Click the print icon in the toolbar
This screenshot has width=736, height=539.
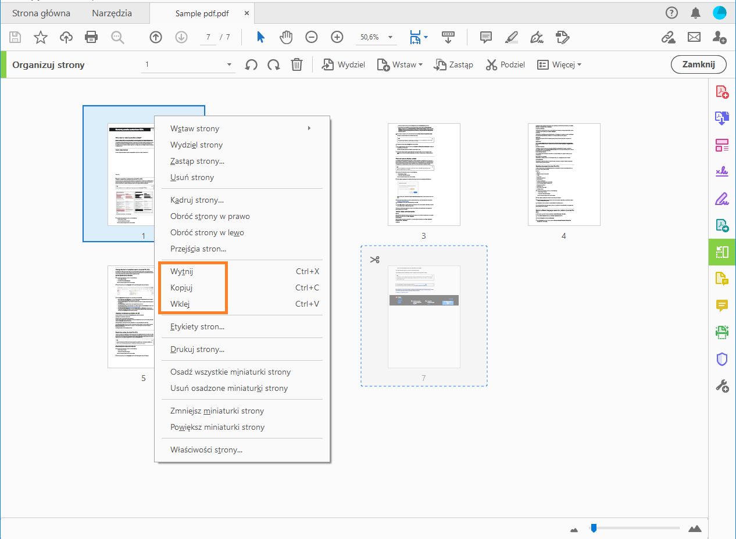pos(91,37)
